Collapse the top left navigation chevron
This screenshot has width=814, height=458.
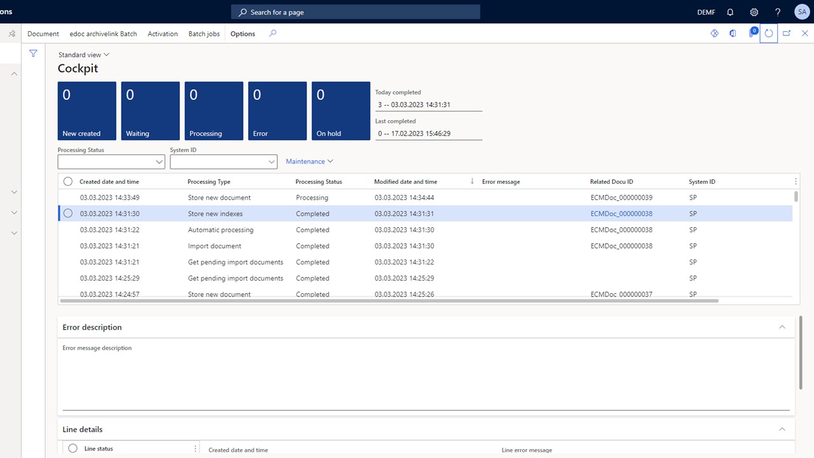[14, 74]
